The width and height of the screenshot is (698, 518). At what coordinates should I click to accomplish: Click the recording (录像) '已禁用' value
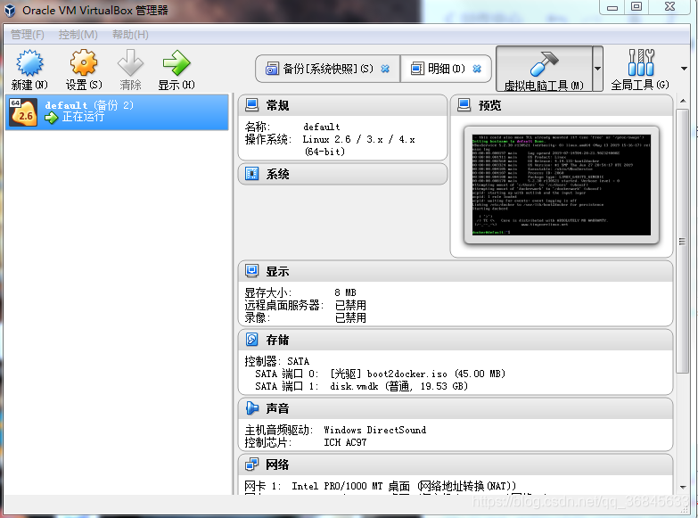coord(350,317)
